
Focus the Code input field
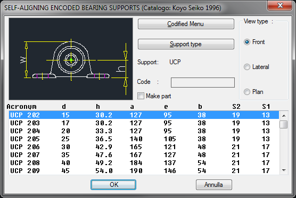pos(203,82)
